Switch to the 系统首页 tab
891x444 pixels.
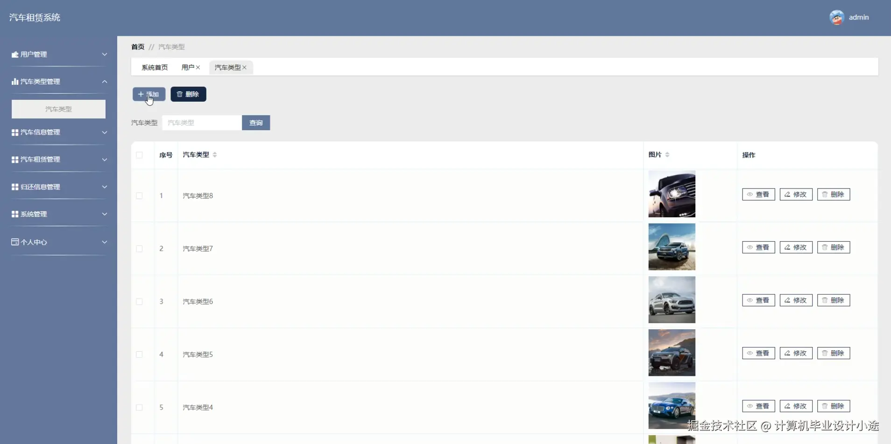tap(155, 68)
